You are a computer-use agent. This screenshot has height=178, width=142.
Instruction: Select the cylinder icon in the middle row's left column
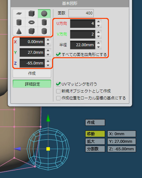click(19, 22)
